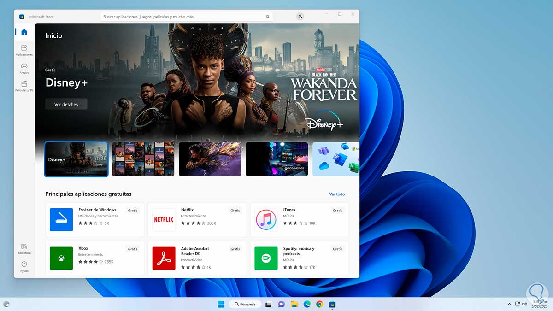The width and height of the screenshot is (553, 311).
Task: Click the volume tray icon
Action: pyautogui.click(x=525, y=304)
